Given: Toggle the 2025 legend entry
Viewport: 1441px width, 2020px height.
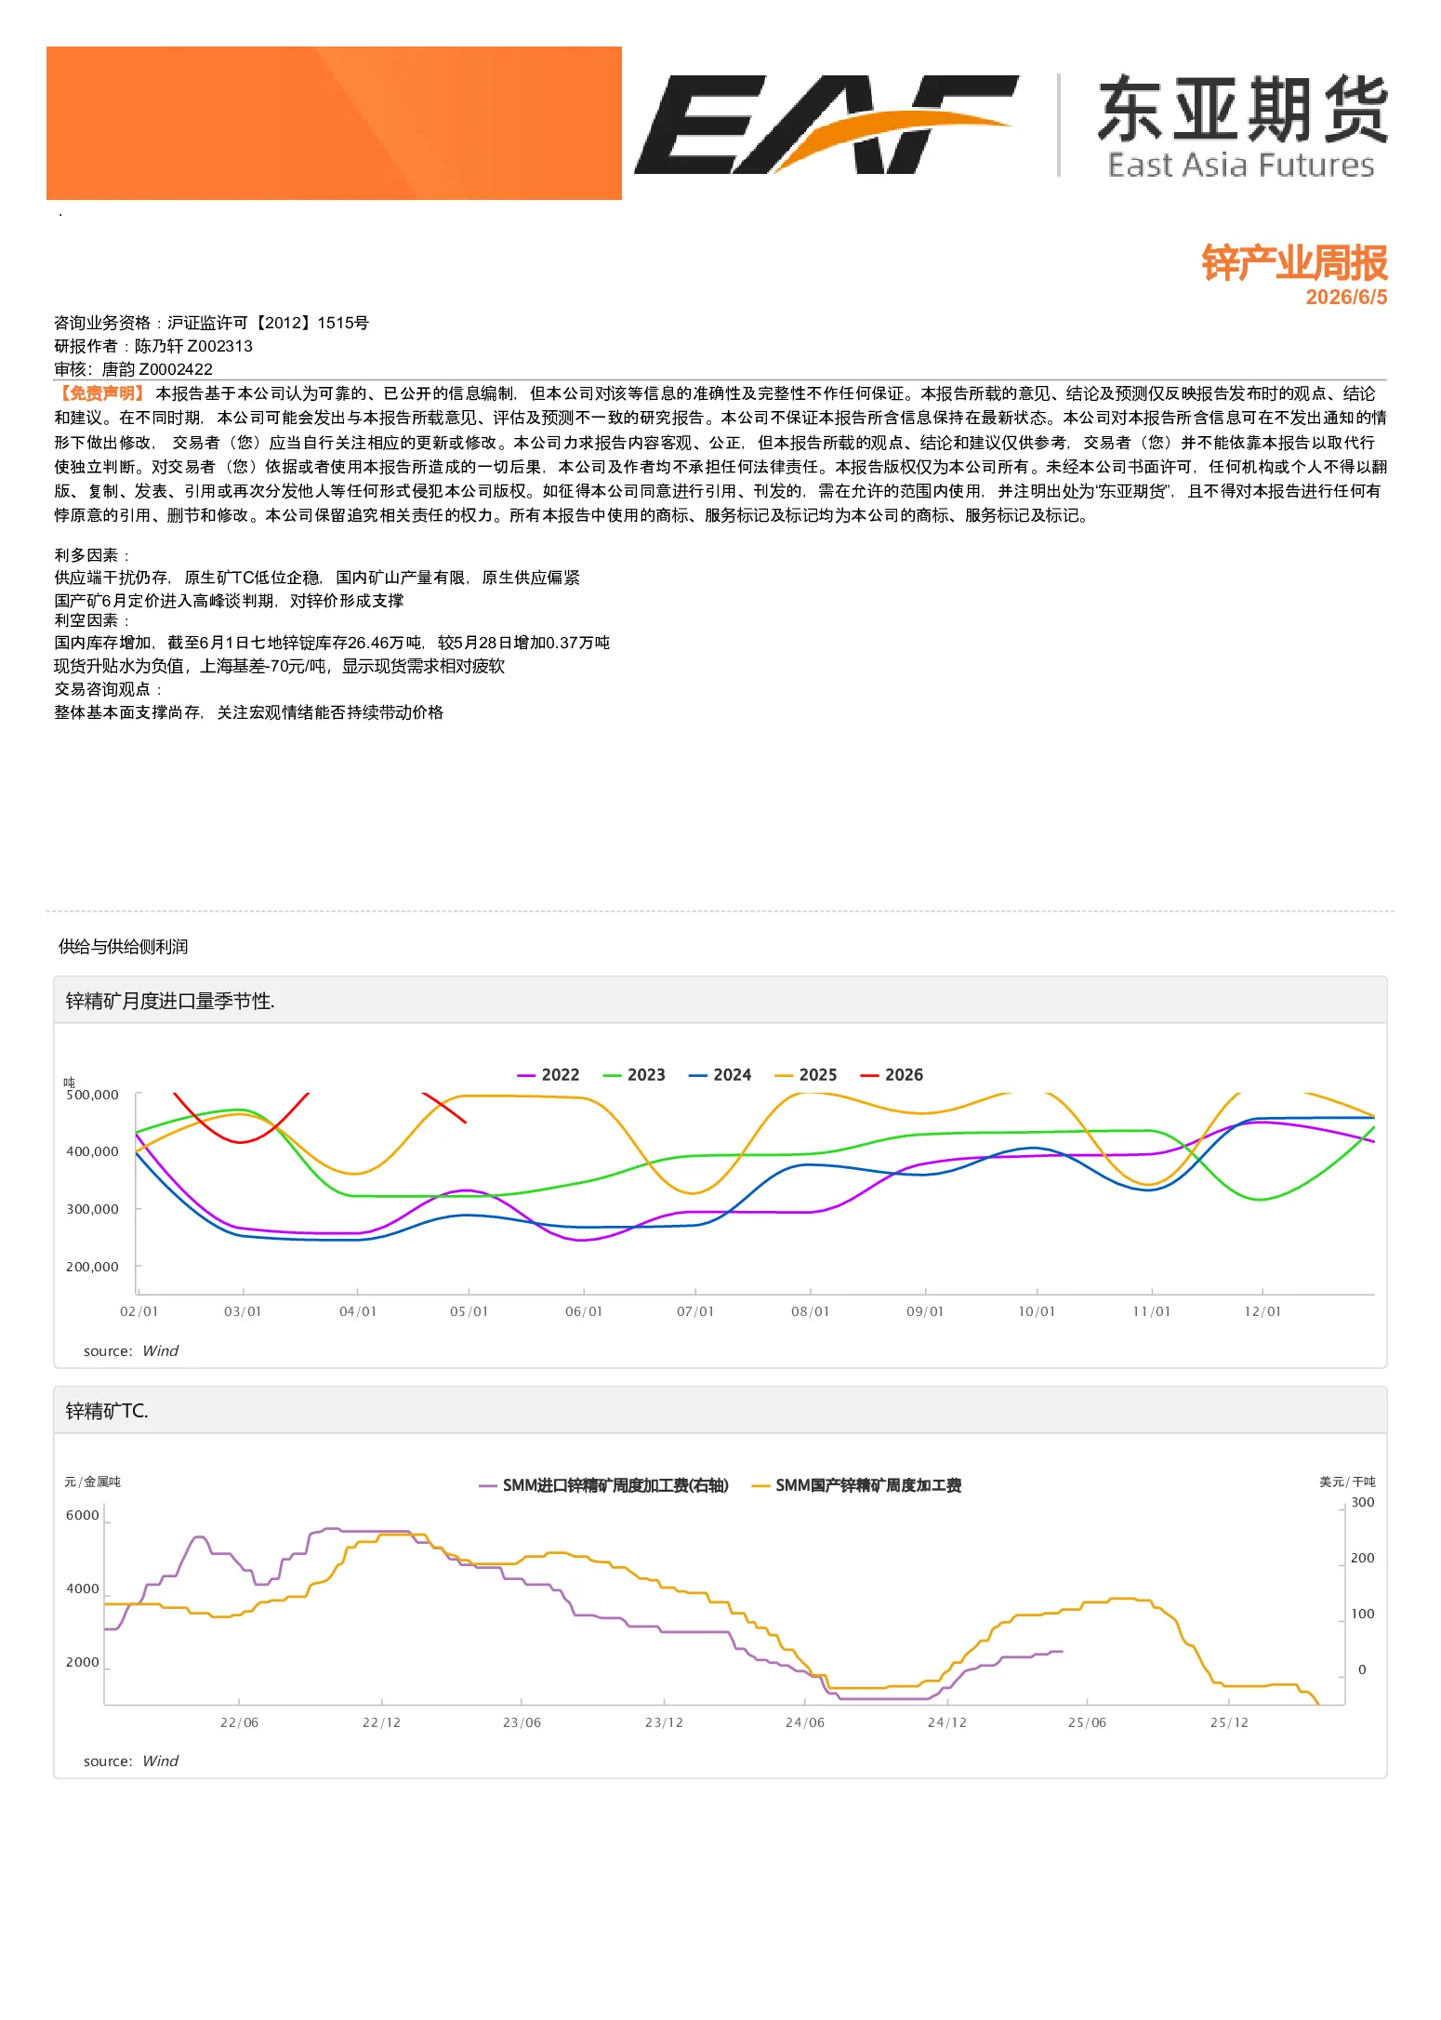Looking at the screenshot, I should click(x=806, y=1075).
